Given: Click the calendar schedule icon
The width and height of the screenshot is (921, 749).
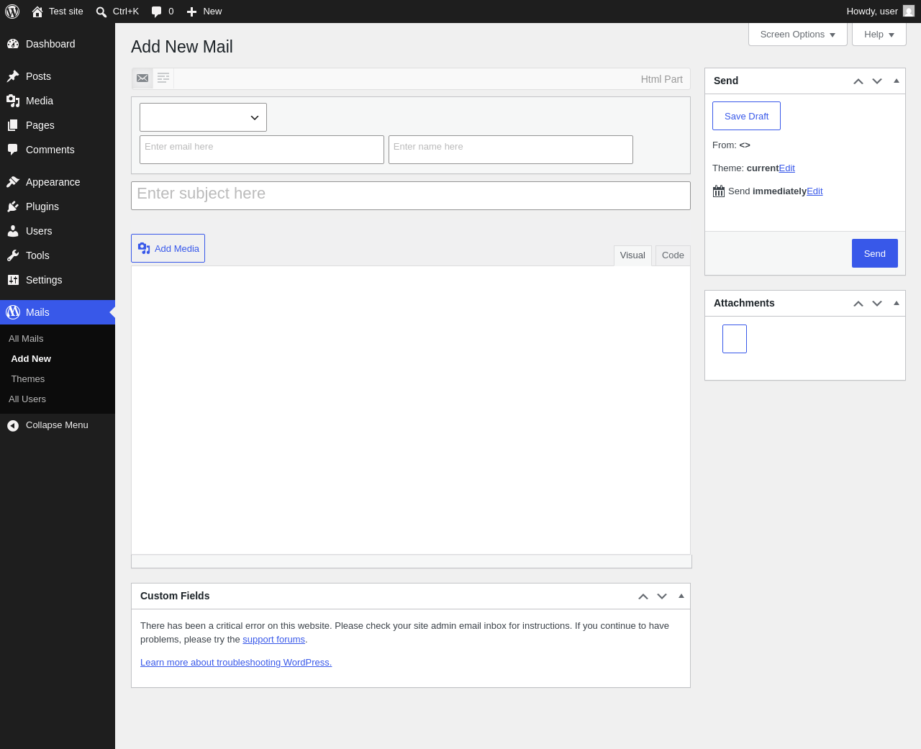Looking at the screenshot, I should click(719, 191).
